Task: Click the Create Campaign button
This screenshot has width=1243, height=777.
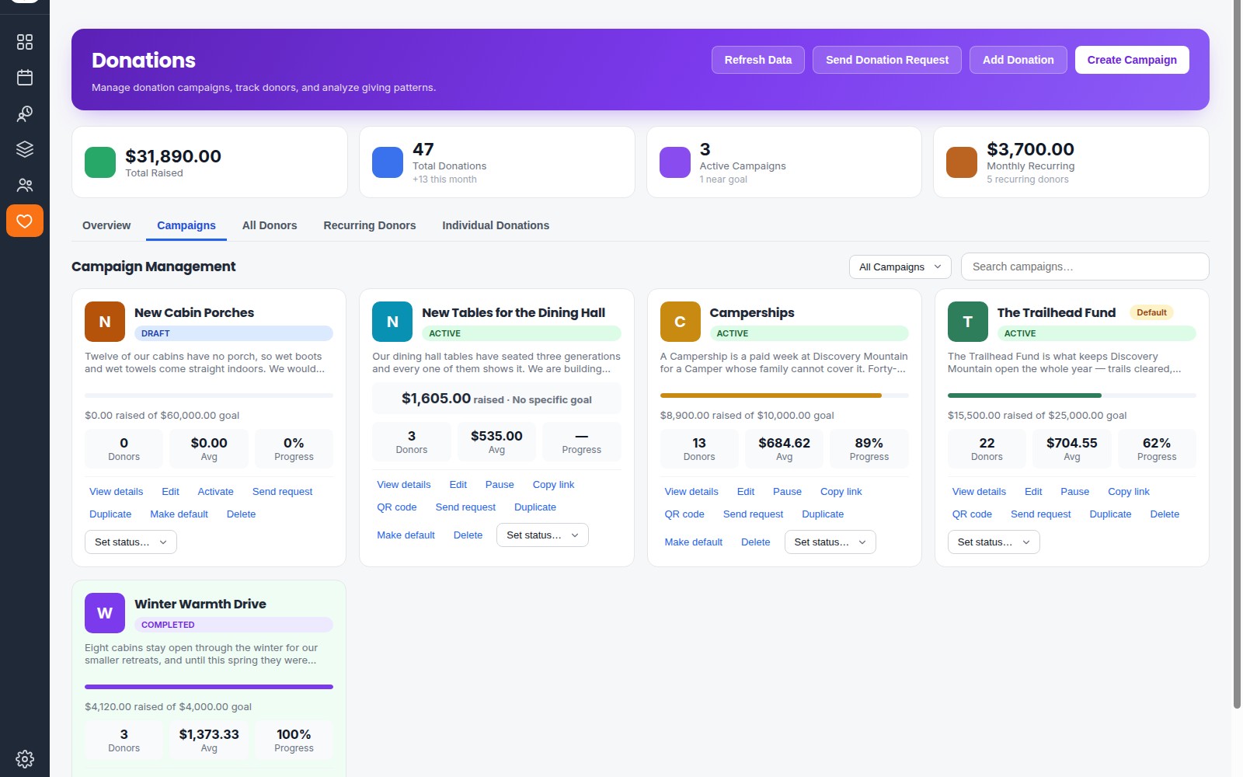Action: tap(1132, 60)
